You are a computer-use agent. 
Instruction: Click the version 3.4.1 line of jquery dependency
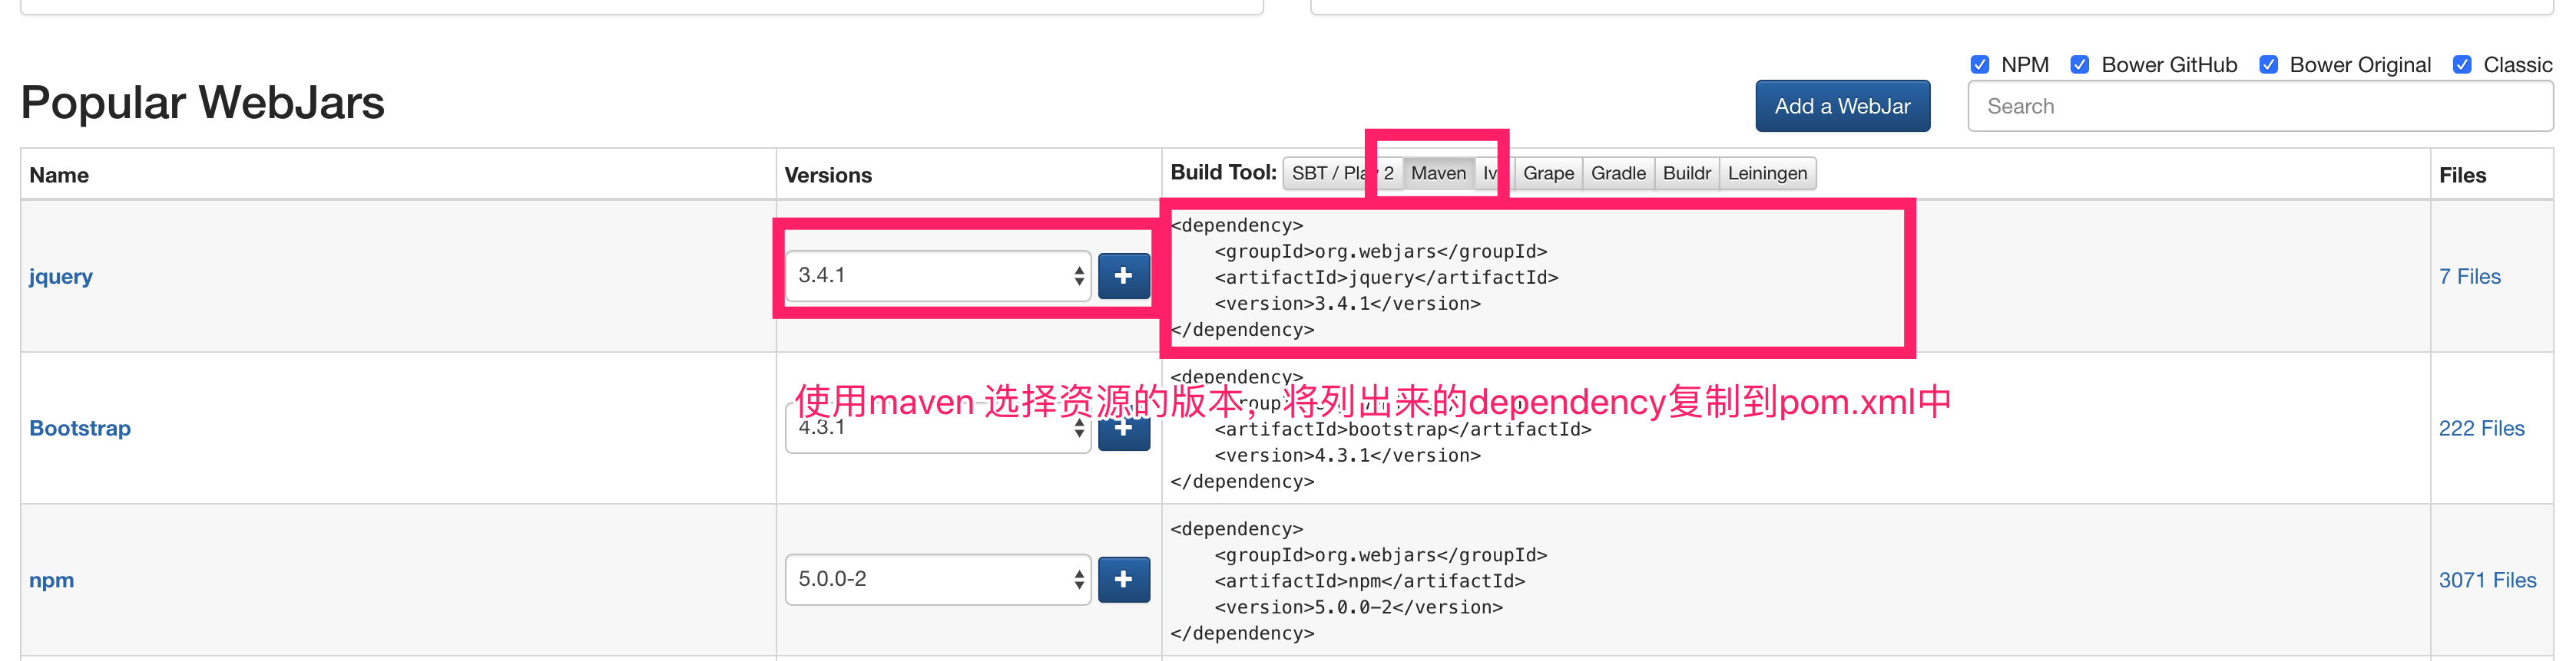click(1347, 304)
